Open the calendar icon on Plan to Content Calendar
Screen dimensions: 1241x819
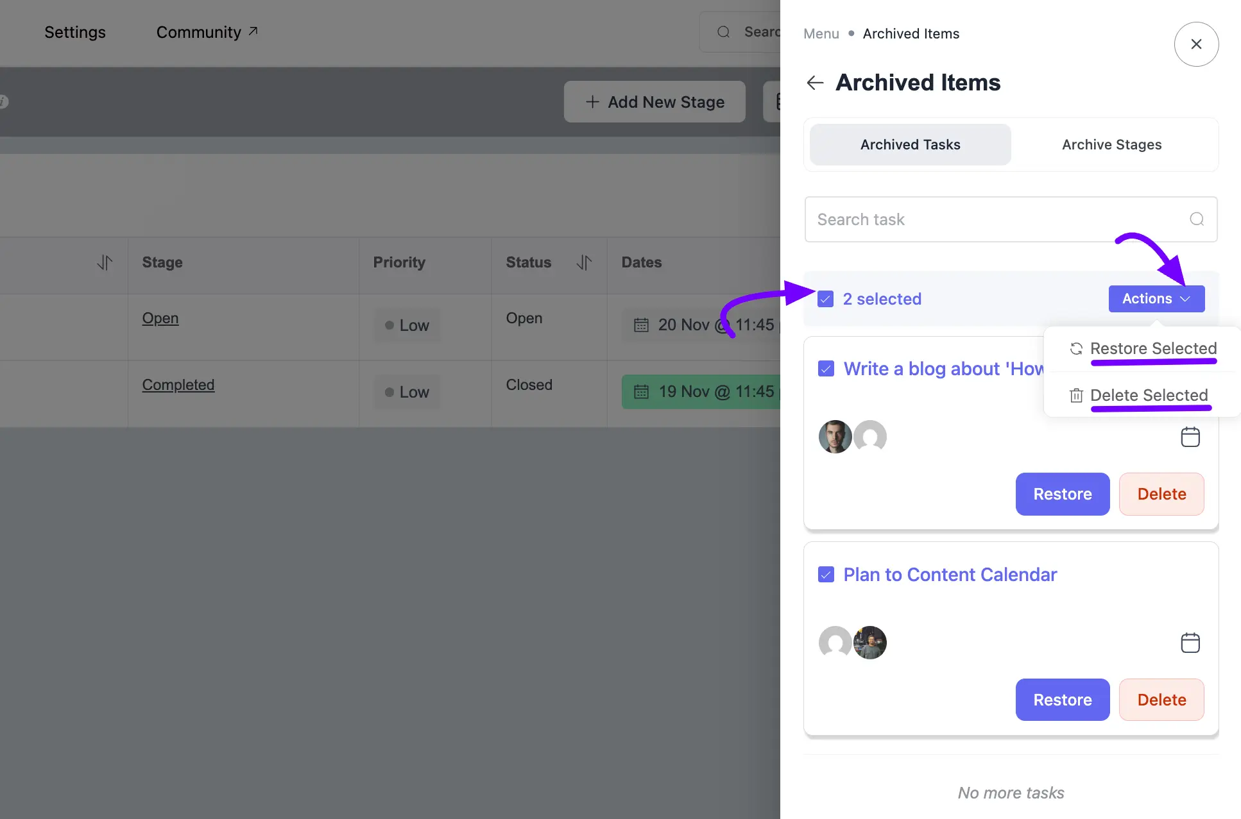(x=1190, y=643)
